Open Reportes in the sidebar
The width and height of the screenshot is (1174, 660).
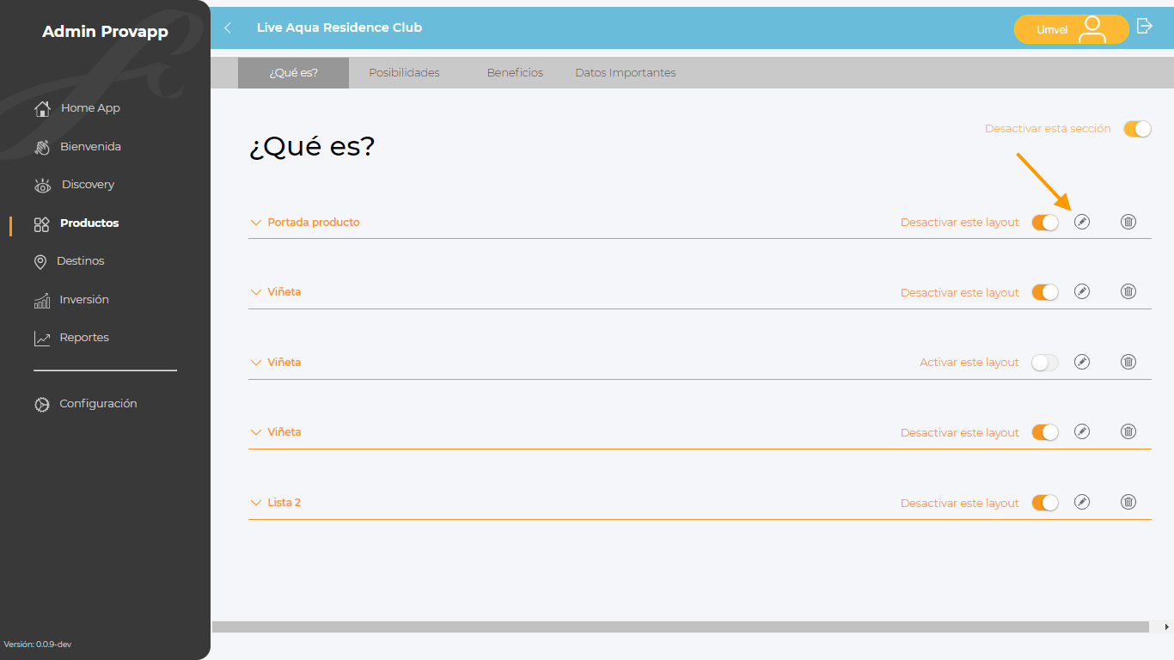(71, 339)
